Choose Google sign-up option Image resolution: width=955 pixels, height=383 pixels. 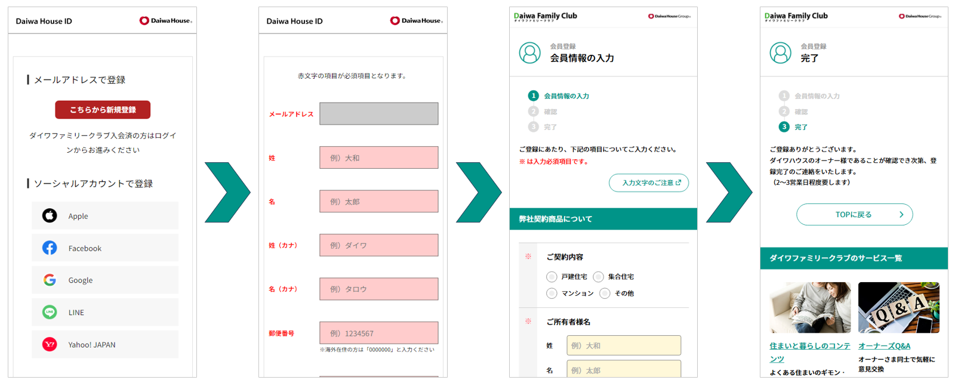[x=105, y=280]
